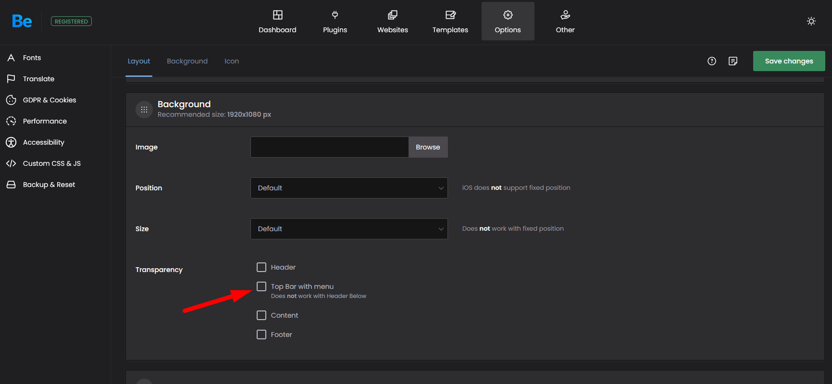Click the Plugins plug icon

click(x=335, y=15)
